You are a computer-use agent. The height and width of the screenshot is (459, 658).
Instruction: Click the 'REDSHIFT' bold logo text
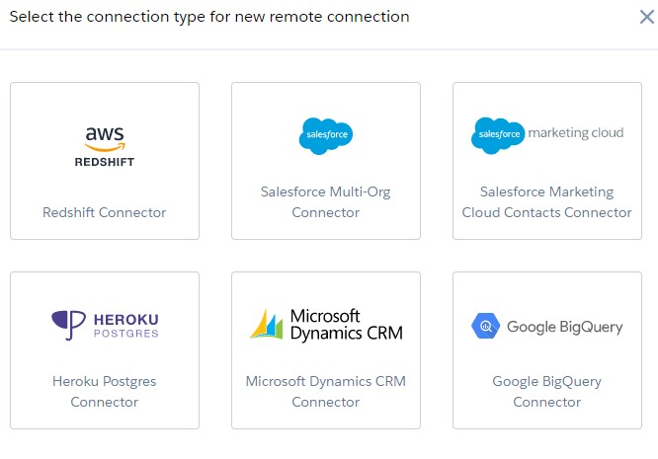pyautogui.click(x=105, y=162)
